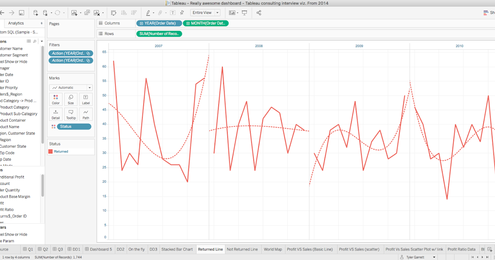The width and height of the screenshot is (495, 260).
Task: Select the New Data Source icon
Action: coord(36,13)
